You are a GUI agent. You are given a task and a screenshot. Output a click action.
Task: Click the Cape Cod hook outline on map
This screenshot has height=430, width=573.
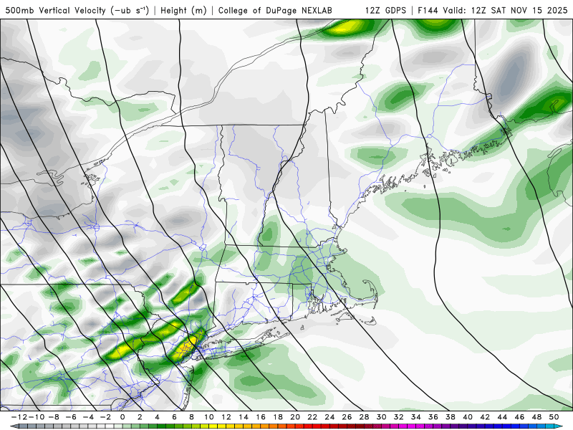tap(369, 292)
